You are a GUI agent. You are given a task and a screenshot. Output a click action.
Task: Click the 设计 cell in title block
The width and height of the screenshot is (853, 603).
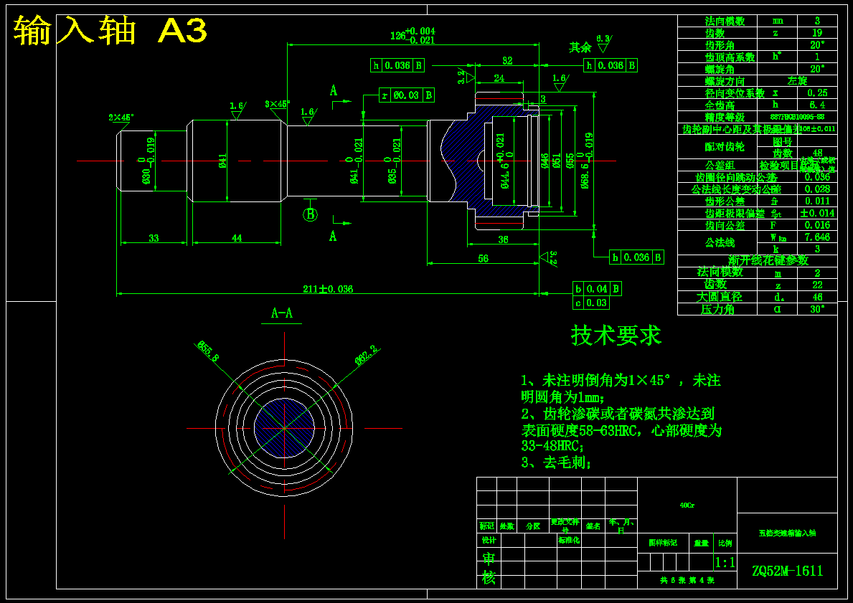[489, 541]
